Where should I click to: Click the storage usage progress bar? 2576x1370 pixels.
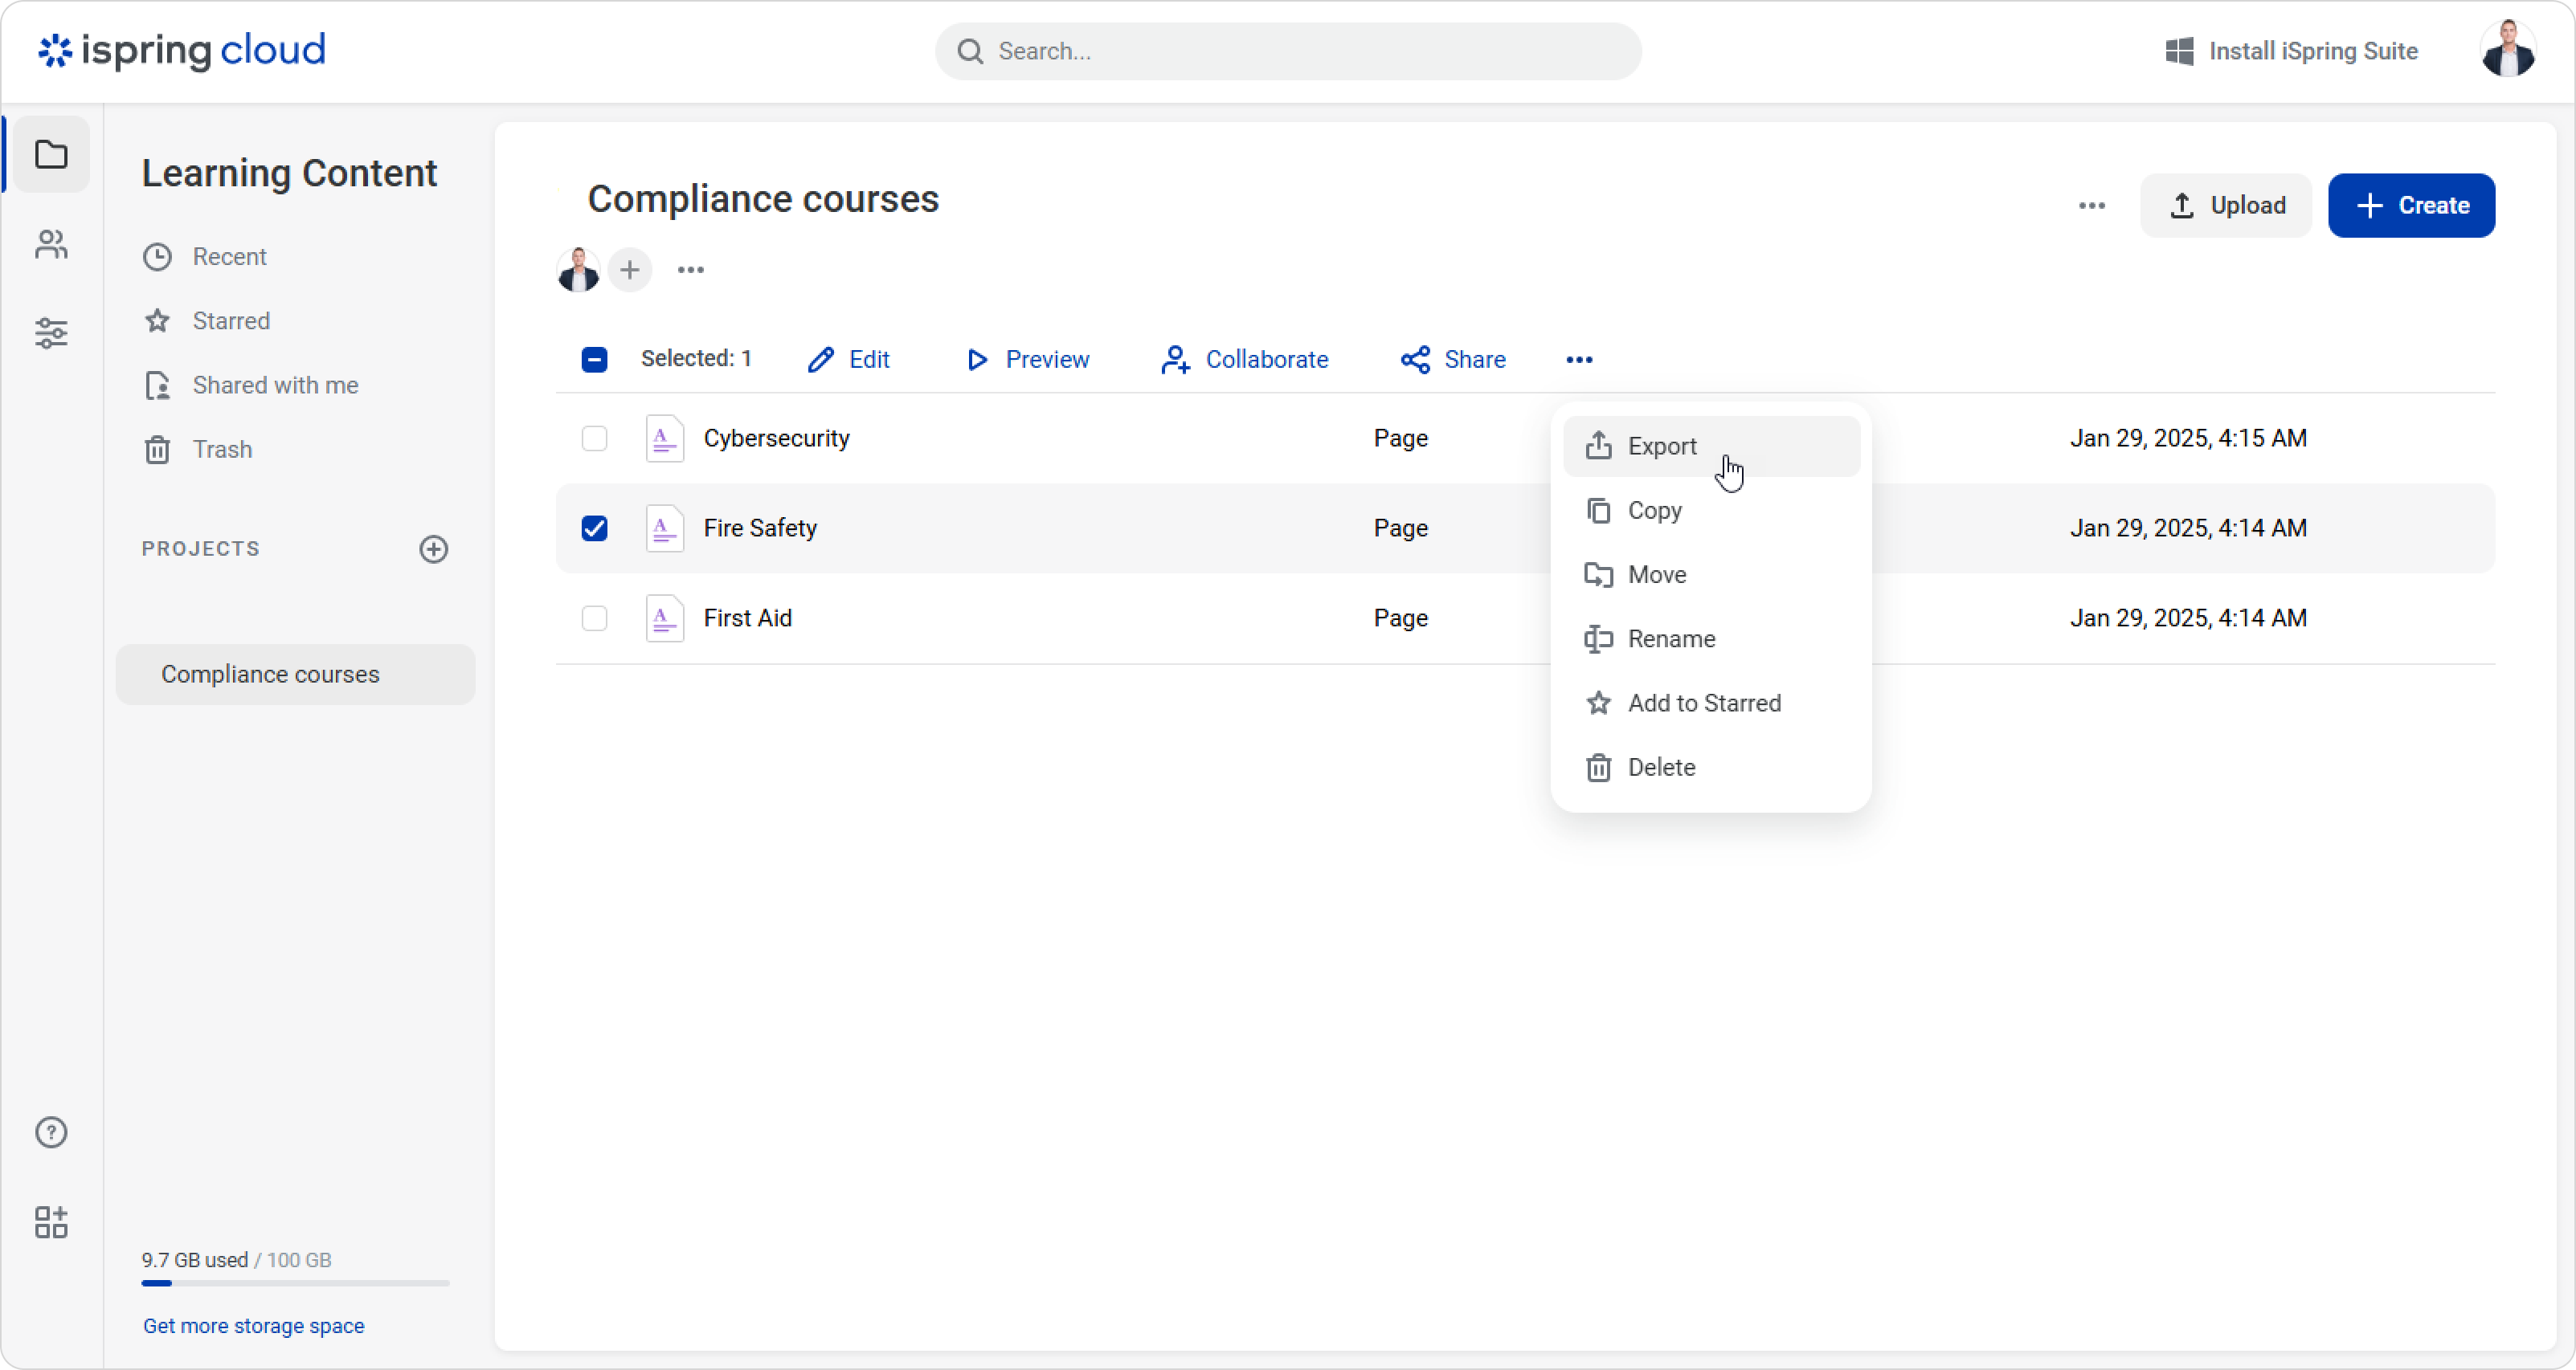click(295, 1283)
